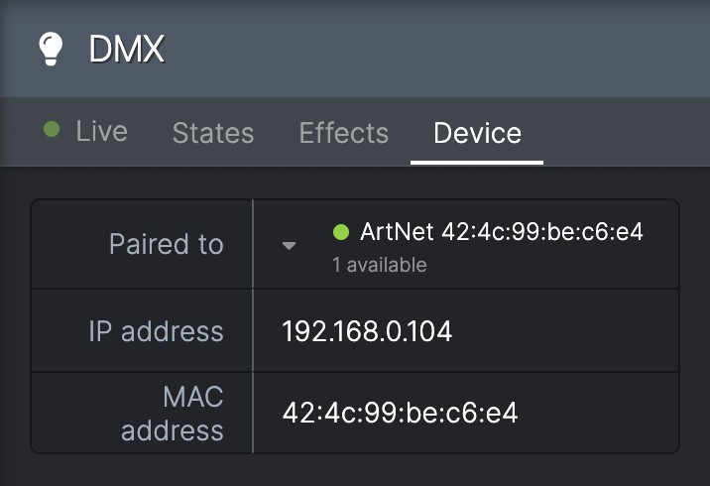The height and width of the screenshot is (486, 710).
Task: Expand the Paired to dropdown arrow
Action: point(289,246)
